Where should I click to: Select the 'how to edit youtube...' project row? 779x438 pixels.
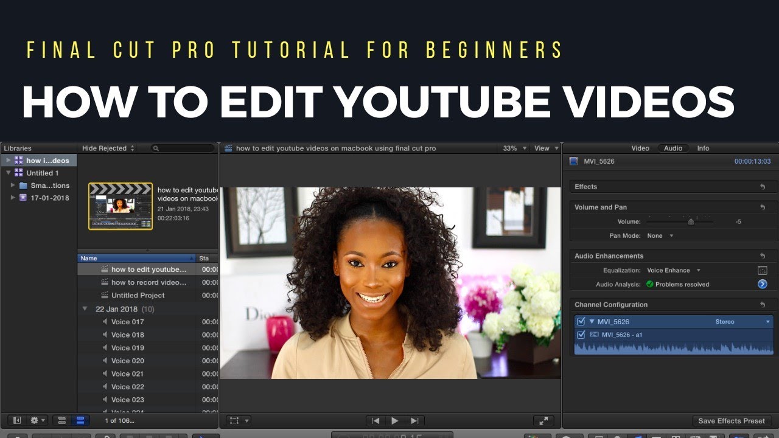pos(148,269)
